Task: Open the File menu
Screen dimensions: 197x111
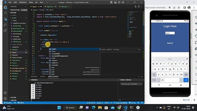Action: (x=10, y=2)
